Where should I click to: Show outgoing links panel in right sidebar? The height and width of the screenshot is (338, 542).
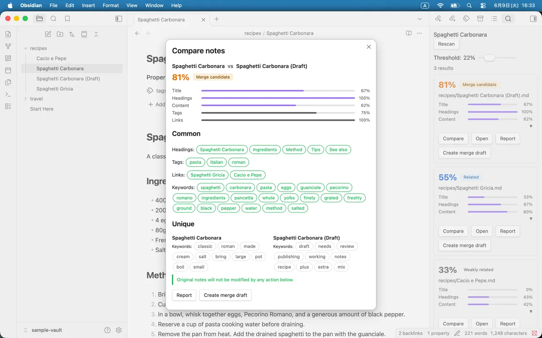[452, 19]
